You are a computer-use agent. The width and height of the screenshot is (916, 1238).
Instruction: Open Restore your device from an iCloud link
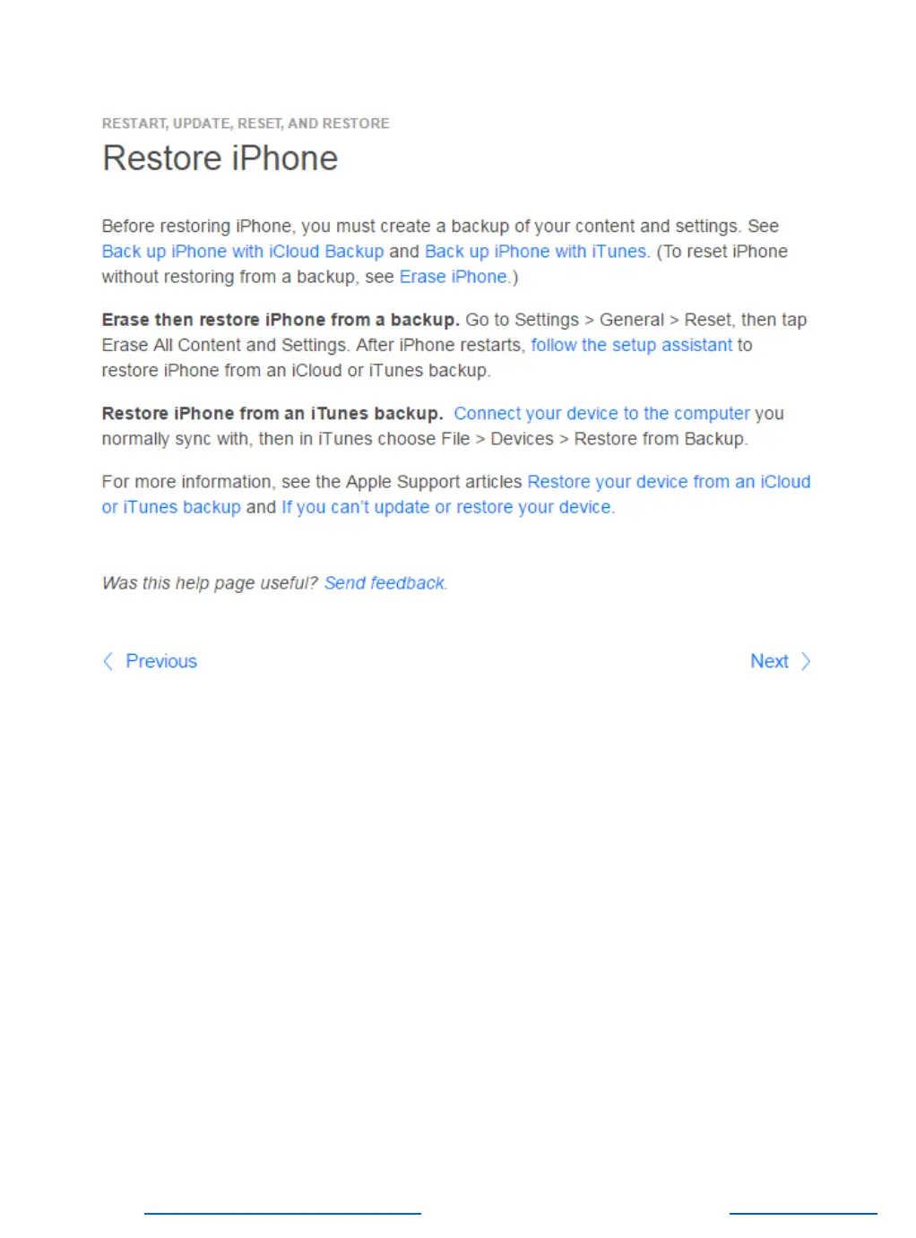(669, 482)
